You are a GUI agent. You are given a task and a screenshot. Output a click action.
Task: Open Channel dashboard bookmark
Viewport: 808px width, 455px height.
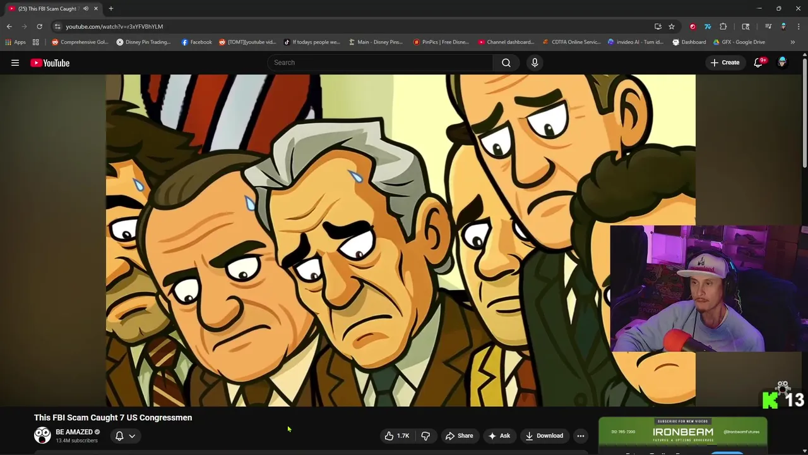pyautogui.click(x=506, y=42)
